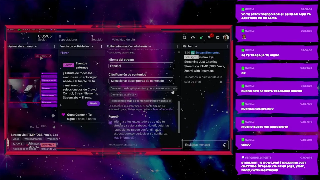
Task: Expand the Mi chat header dropdown
Action: [196, 46]
